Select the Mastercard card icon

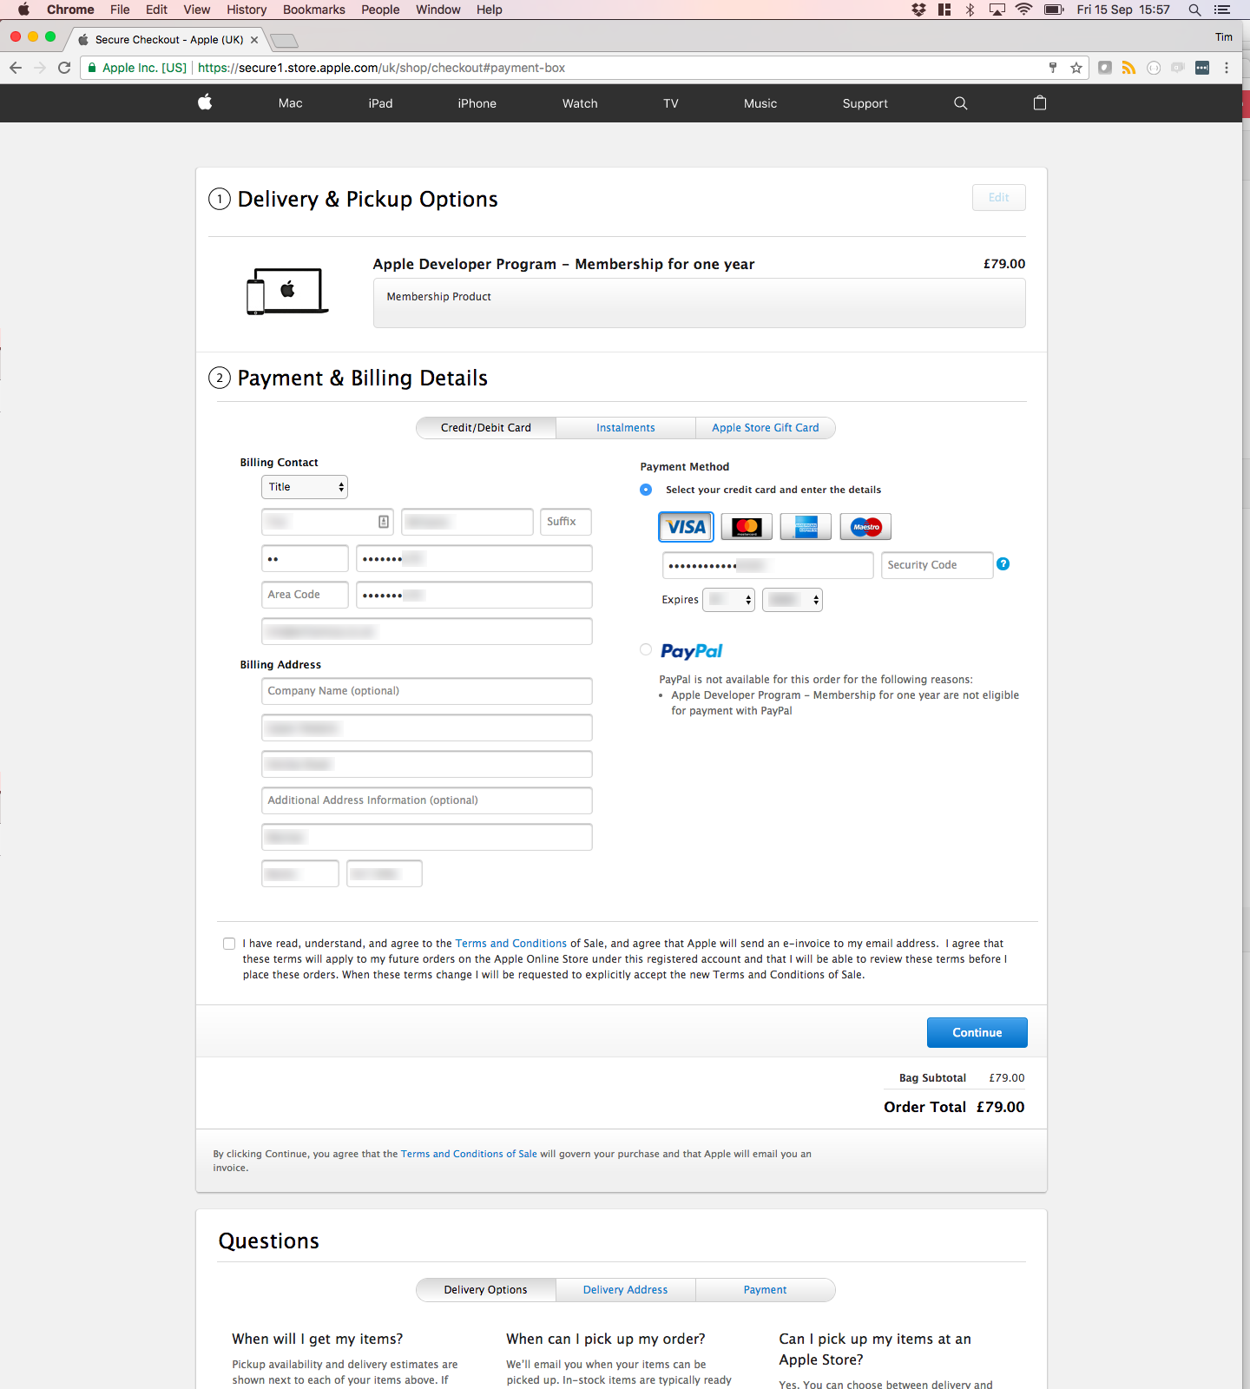tap(747, 527)
